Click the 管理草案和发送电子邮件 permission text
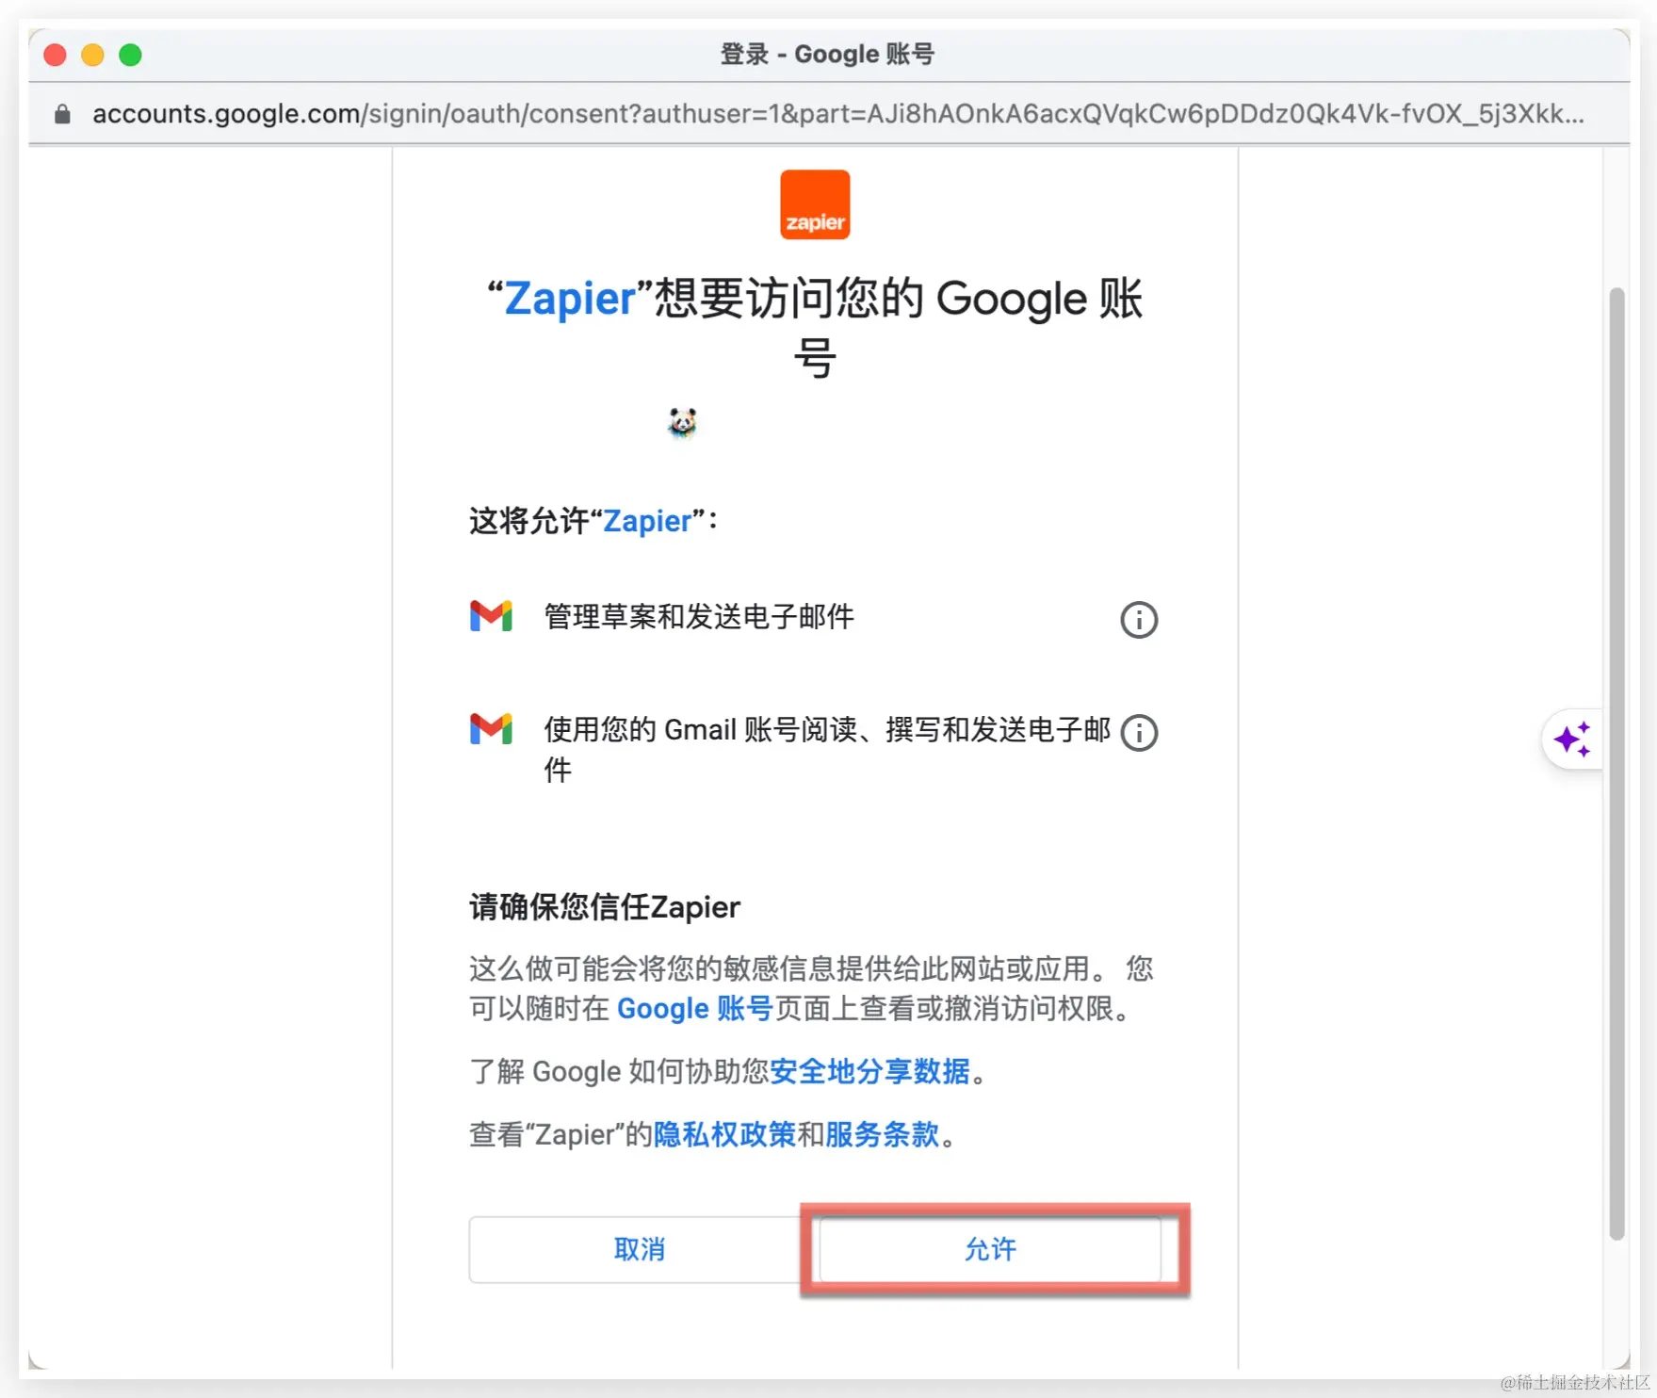The width and height of the screenshot is (1657, 1398). 699,616
